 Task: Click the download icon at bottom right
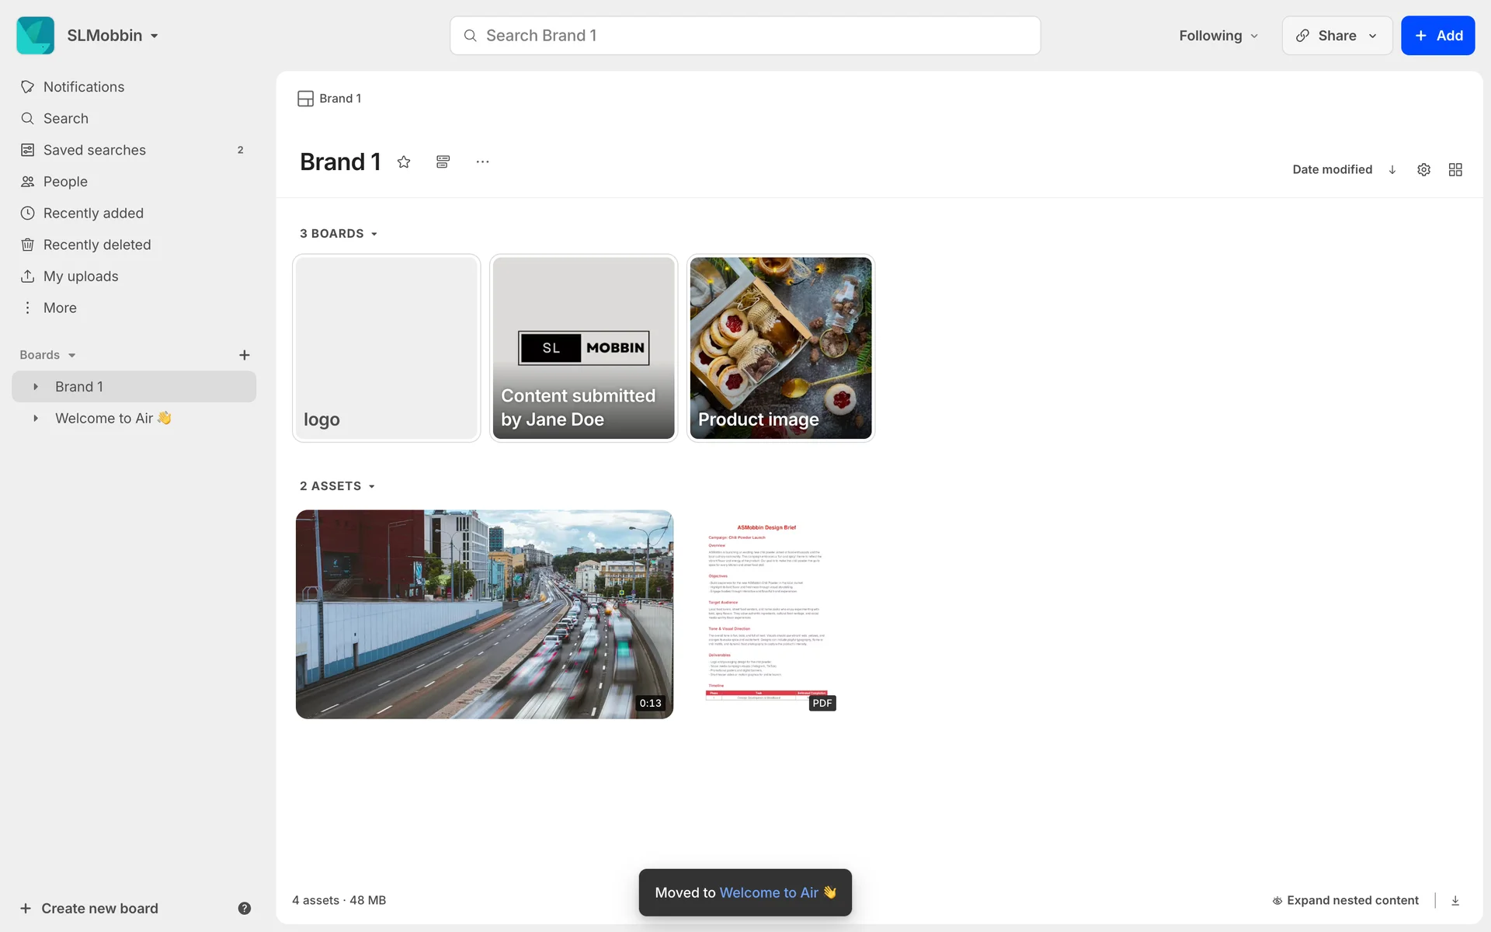(1455, 900)
